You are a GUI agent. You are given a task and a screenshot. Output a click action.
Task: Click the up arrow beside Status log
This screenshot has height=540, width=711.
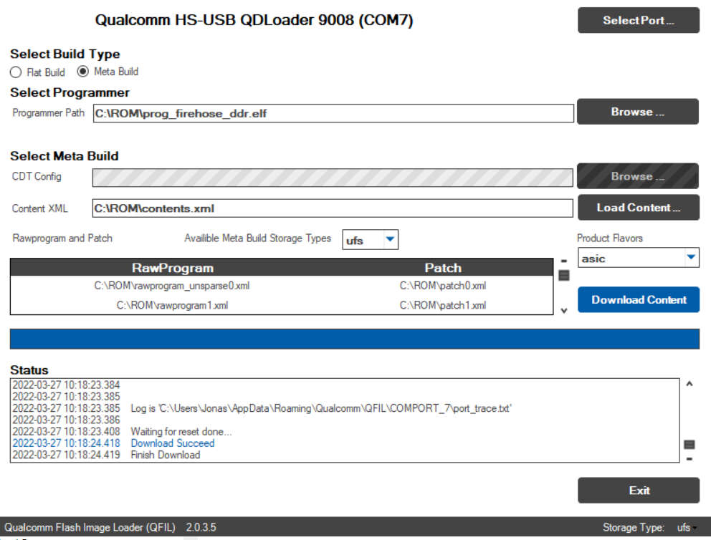point(689,384)
